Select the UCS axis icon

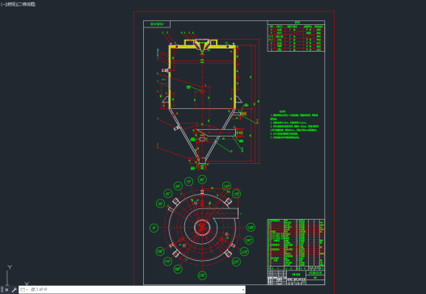17,275
